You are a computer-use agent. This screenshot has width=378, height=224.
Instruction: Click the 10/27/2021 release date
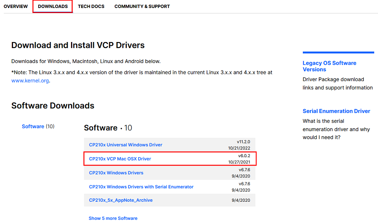[x=239, y=162]
